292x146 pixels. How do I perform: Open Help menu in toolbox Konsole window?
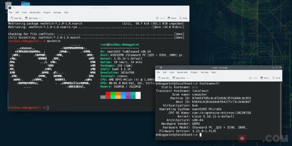point(66,12)
